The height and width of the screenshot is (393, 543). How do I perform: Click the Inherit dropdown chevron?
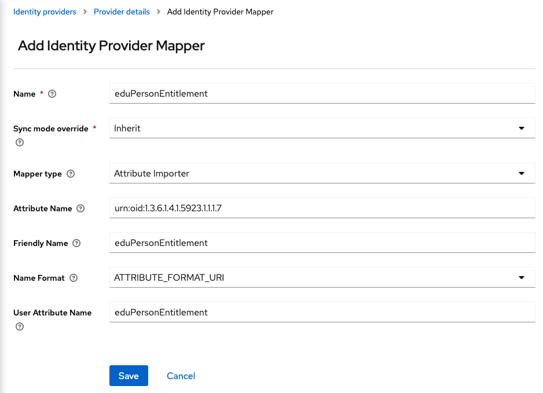[522, 128]
